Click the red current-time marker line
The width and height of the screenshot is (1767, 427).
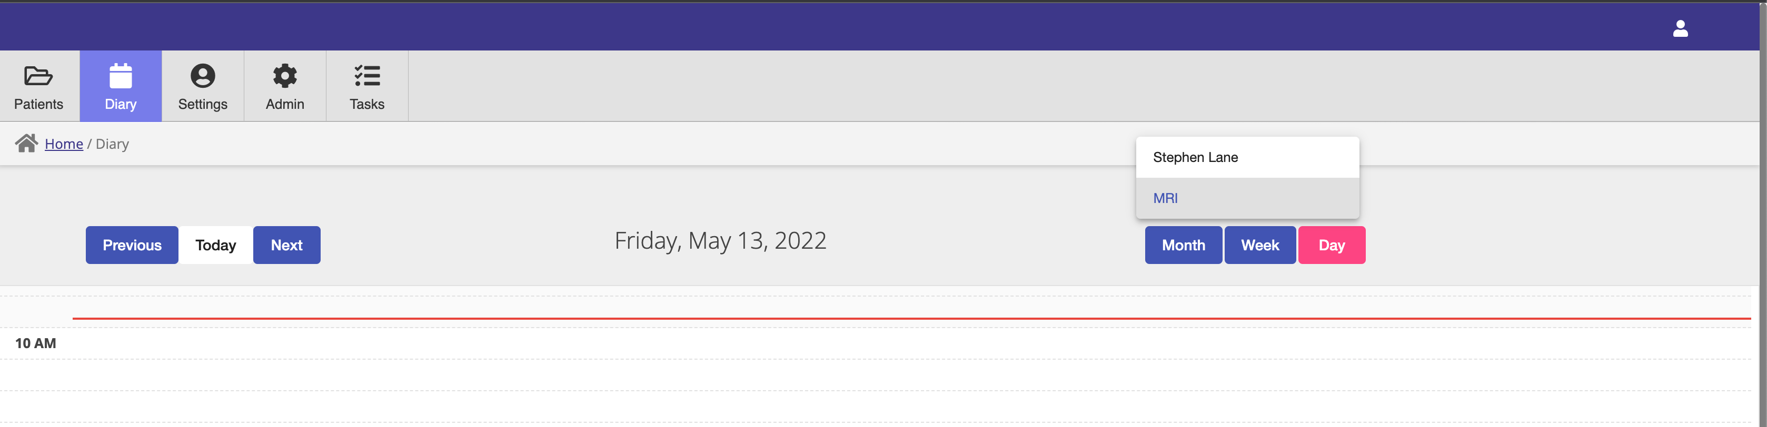click(911, 319)
